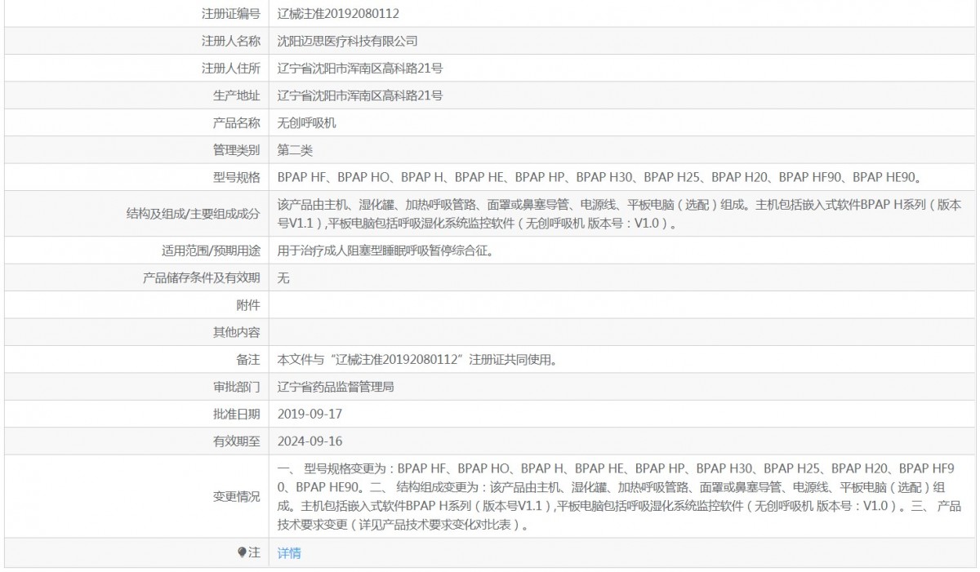
Task: Select approval department 辽宁省药品监督管理局
Action: point(336,387)
